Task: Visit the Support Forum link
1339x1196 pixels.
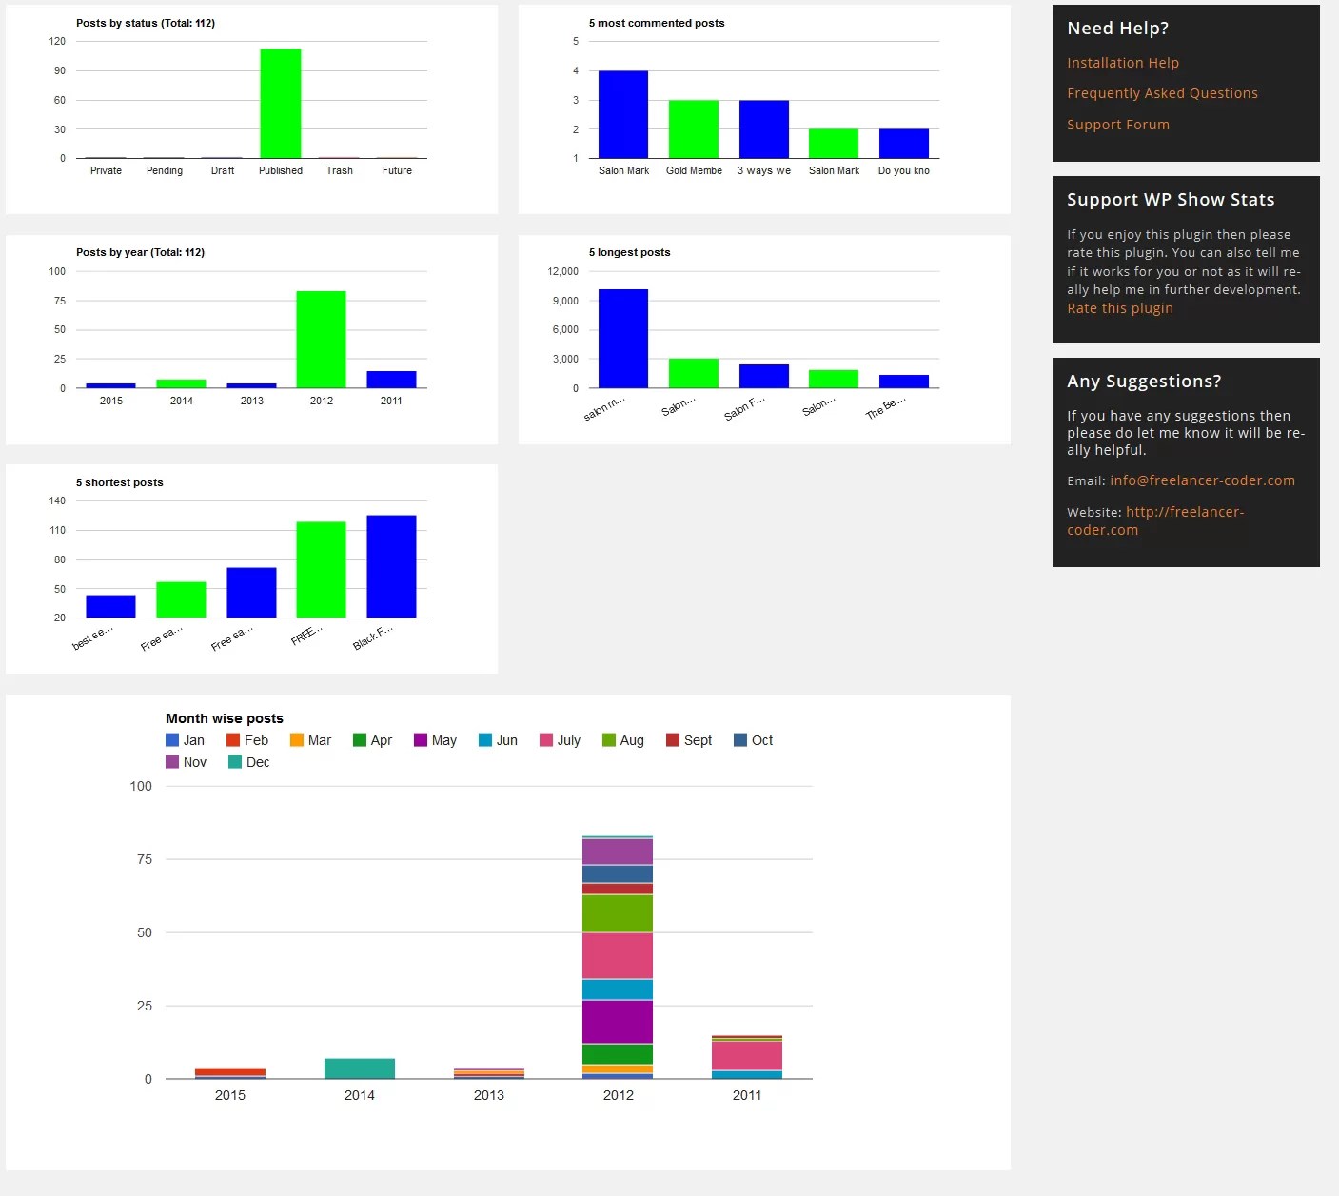Action: [1118, 124]
